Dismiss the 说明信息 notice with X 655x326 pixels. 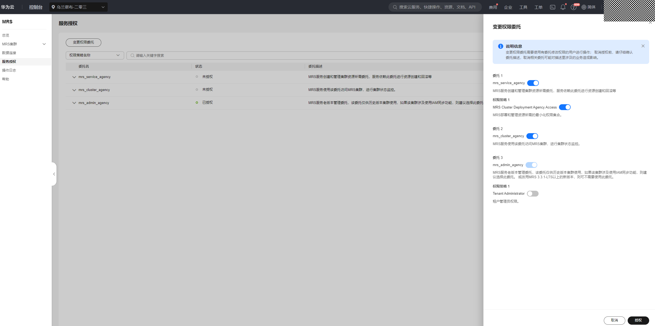point(643,46)
